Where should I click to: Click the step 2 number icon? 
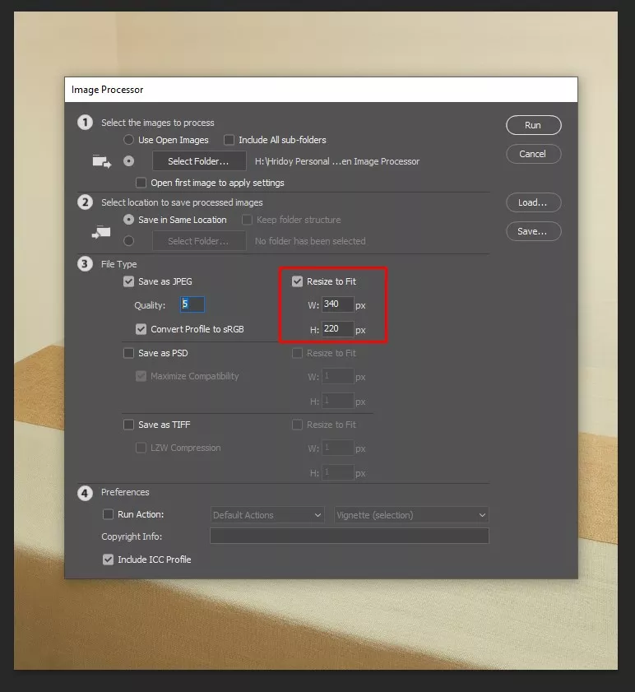[x=85, y=202]
